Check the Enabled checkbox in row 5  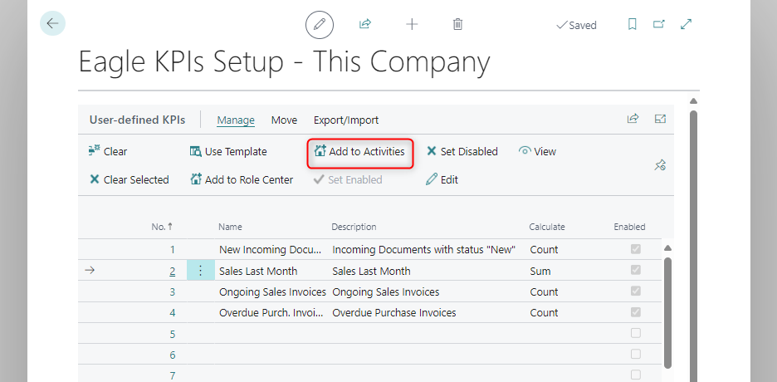(x=636, y=334)
